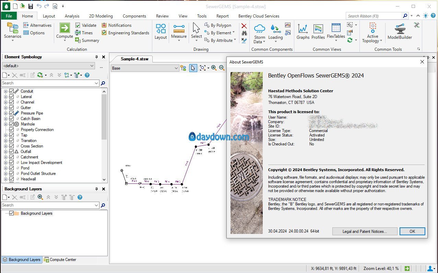Click the Search Ribbon (F3) field
The image size is (438, 273).
374,16
